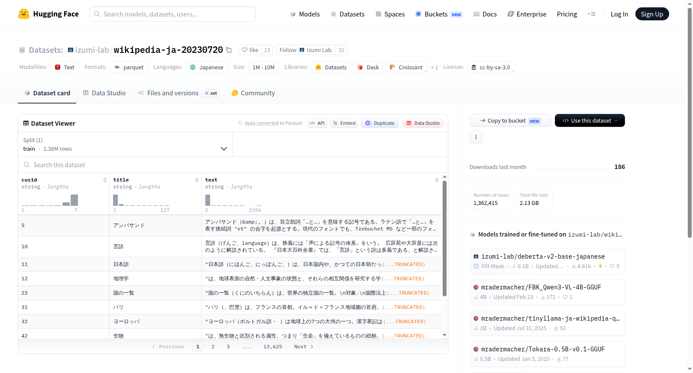
Task: Click the Japanese language tag
Action: 207,67
